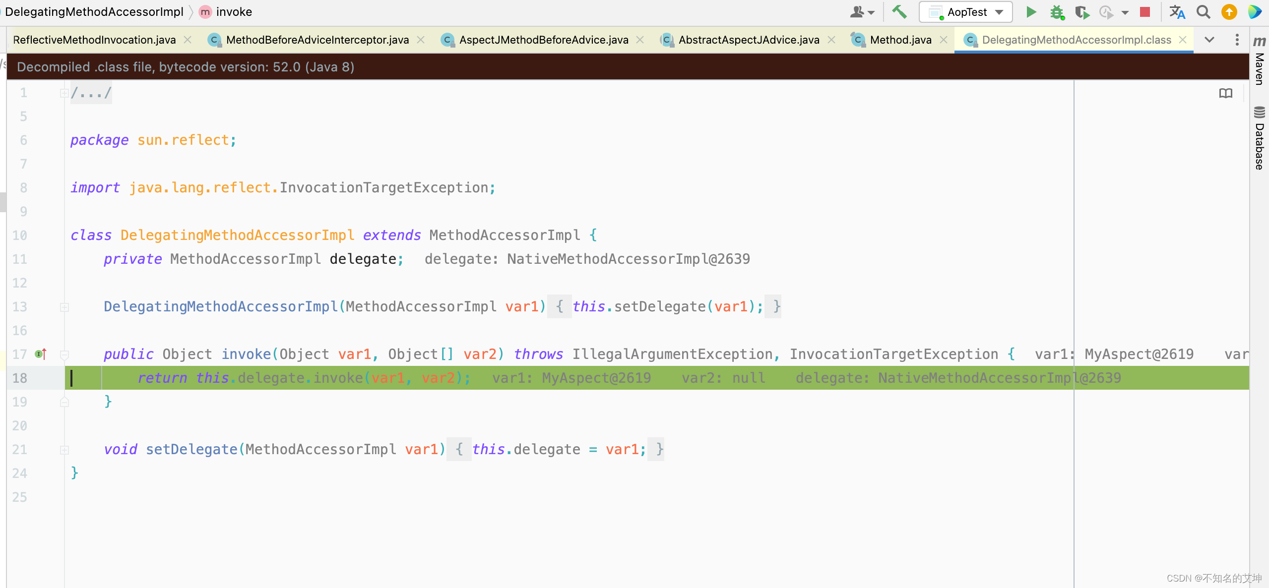Open the colorful plugin logo icon
This screenshot has width=1269, height=588.
pos(1254,12)
